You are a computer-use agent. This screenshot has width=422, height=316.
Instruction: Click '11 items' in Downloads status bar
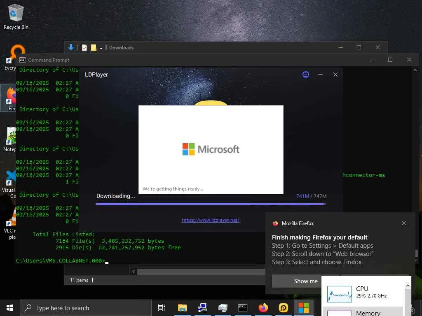(x=79, y=280)
